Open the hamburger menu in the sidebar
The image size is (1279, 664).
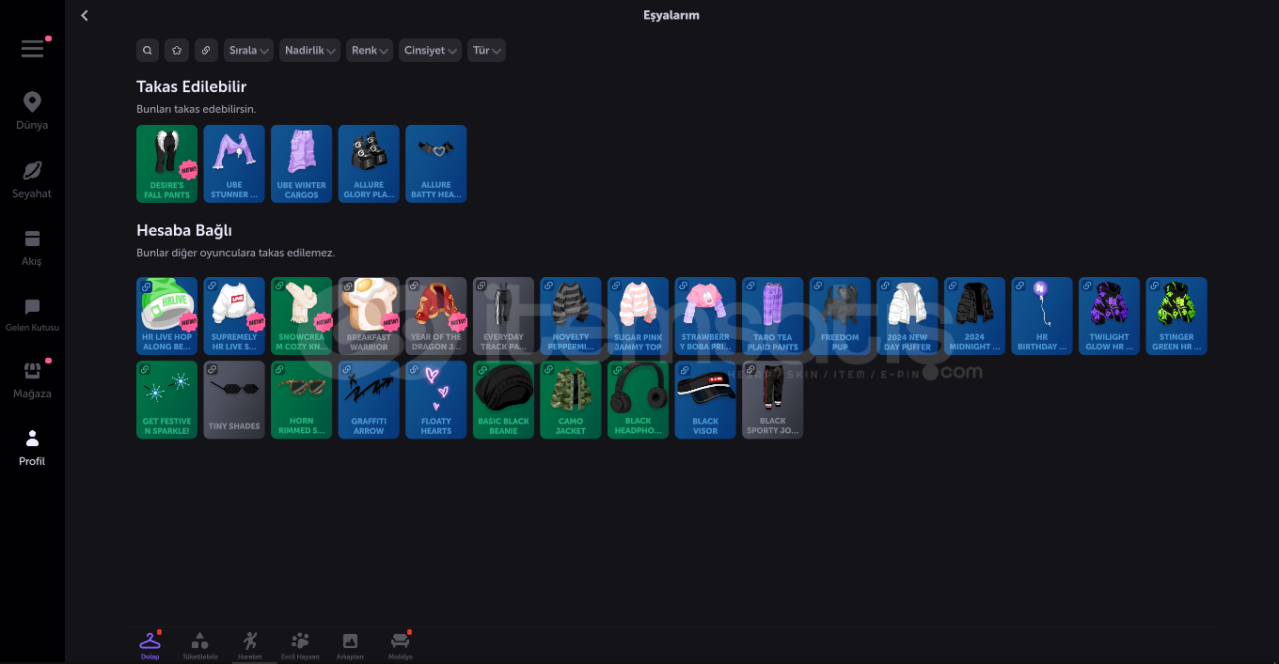[x=33, y=49]
